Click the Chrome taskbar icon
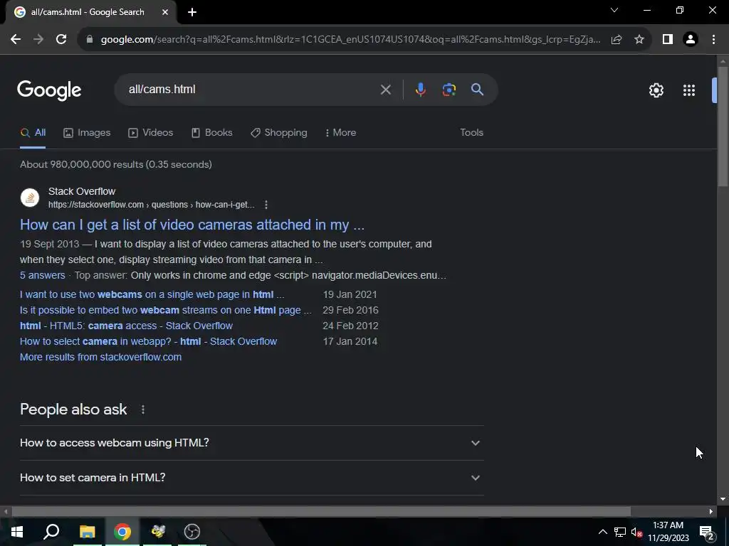729x546 pixels. coord(122,532)
